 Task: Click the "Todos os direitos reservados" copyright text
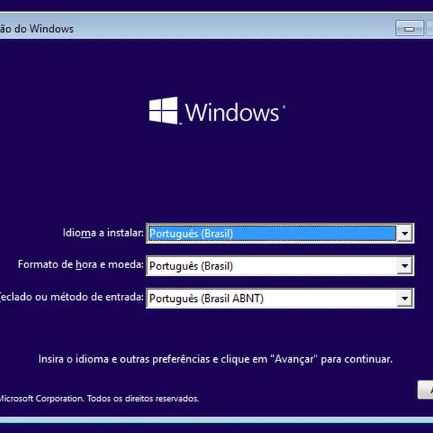click(x=143, y=399)
